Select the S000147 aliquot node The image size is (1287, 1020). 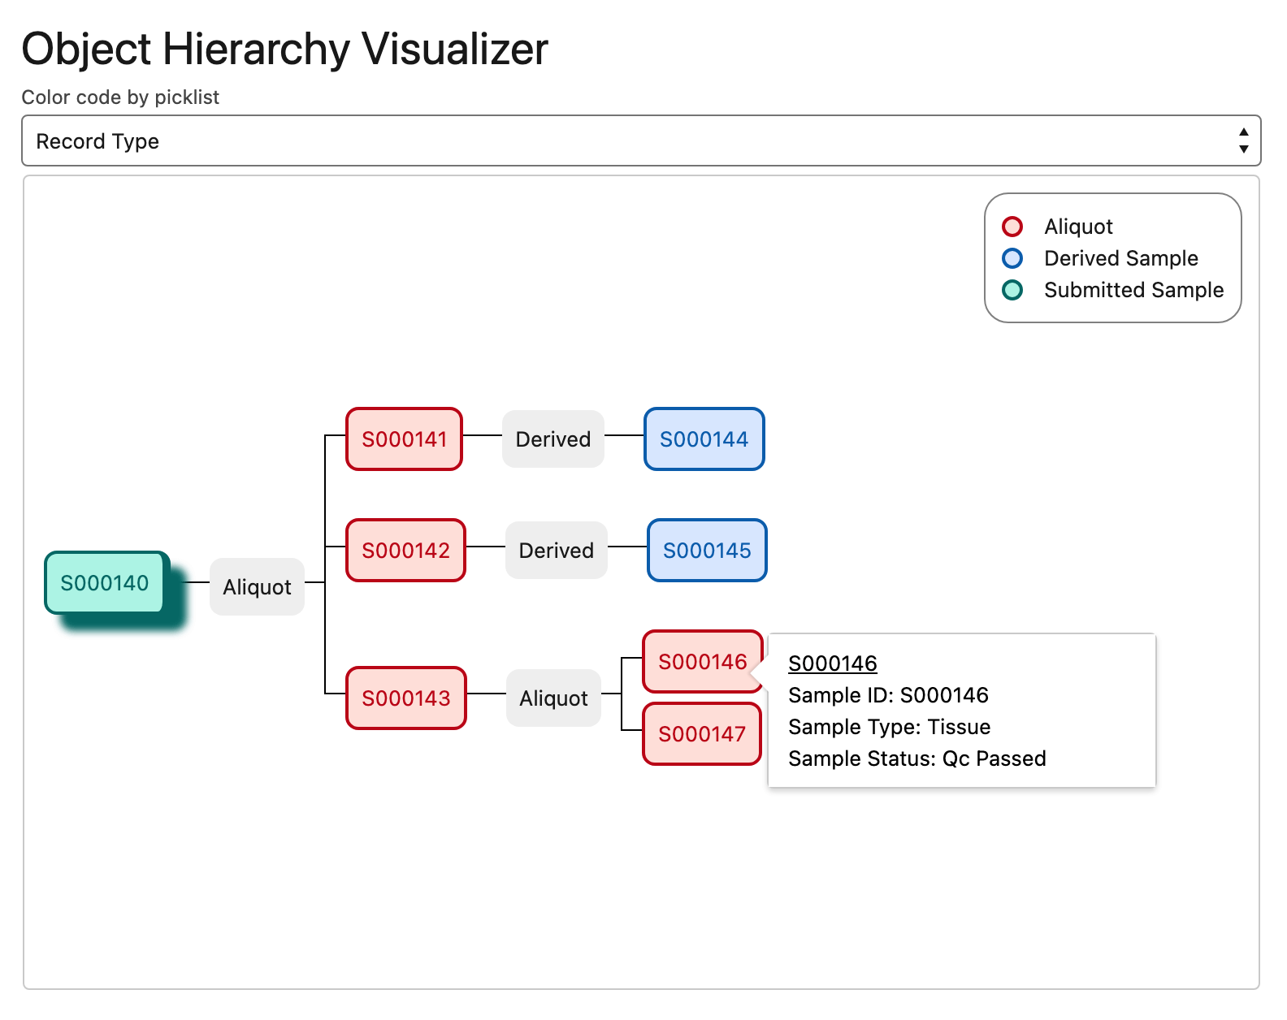[702, 734]
